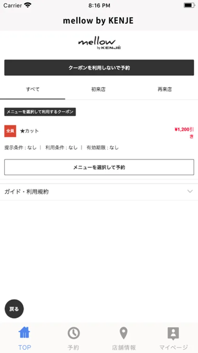Tap the Wi-Fi status icon

pos(28,5)
